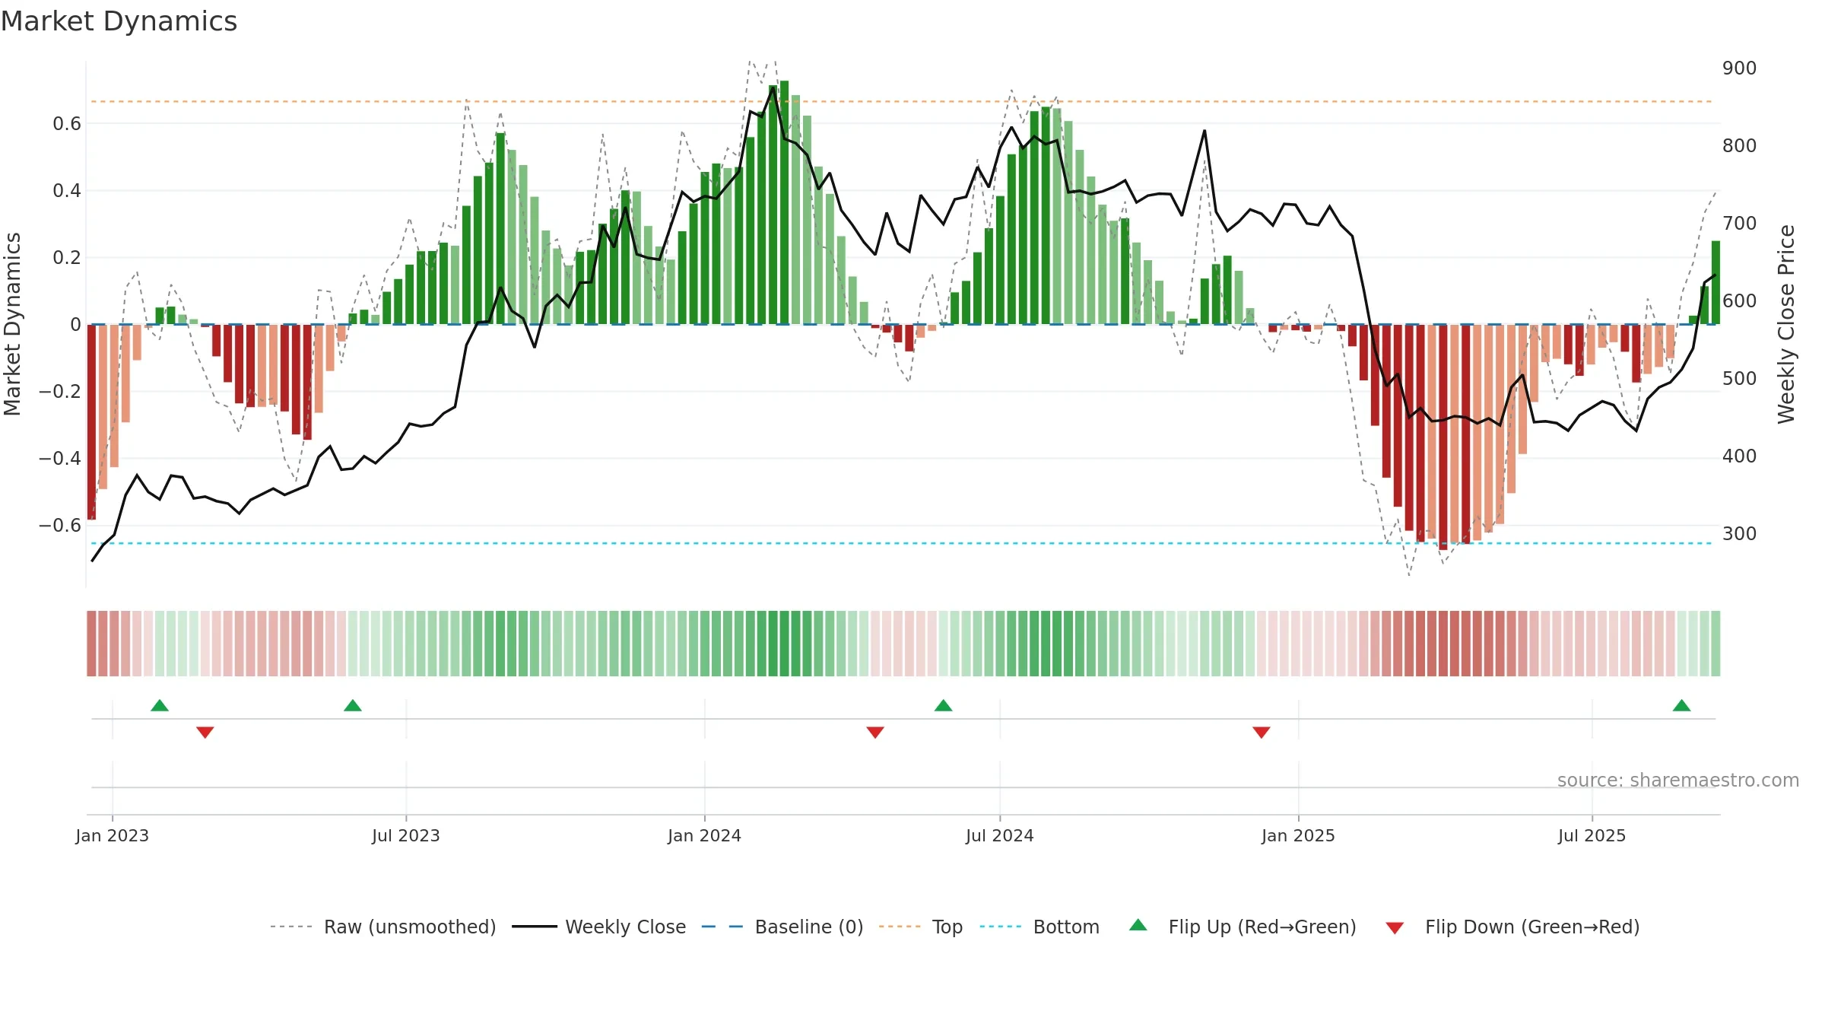This screenshot has height=1027, width=1825.
Task: Select the Flip Down marker before Jan 2025
Action: (1262, 732)
